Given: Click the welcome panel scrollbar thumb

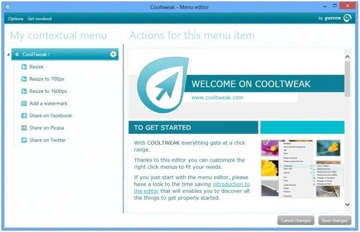Looking at the screenshot, I should [x=347, y=79].
